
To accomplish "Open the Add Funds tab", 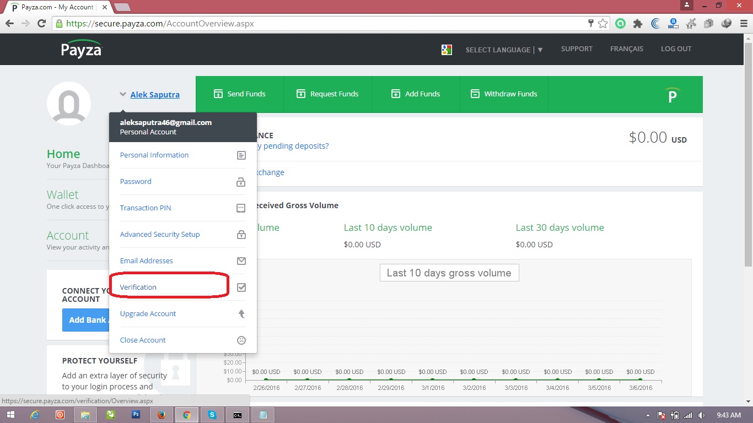I will click(416, 94).
